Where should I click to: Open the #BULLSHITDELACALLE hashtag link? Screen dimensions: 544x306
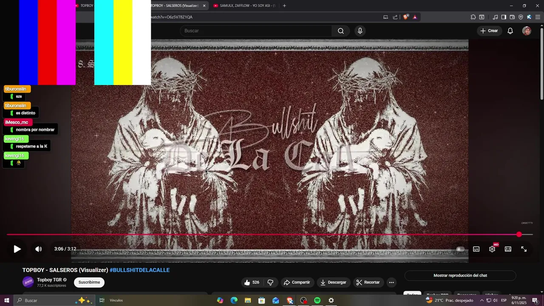pyautogui.click(x=139, y=270)
